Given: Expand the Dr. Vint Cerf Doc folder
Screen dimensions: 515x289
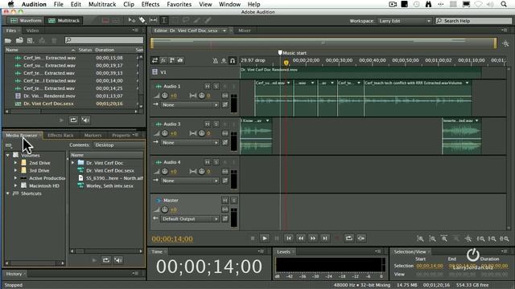Looking at the screenshot, I should (73, 162).
